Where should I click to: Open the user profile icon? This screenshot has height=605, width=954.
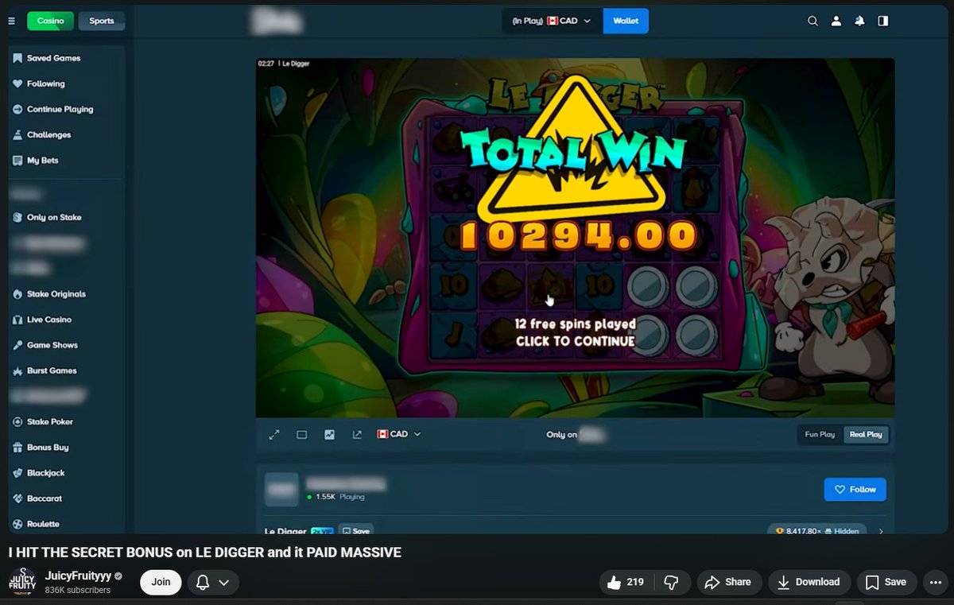[836, 21]
